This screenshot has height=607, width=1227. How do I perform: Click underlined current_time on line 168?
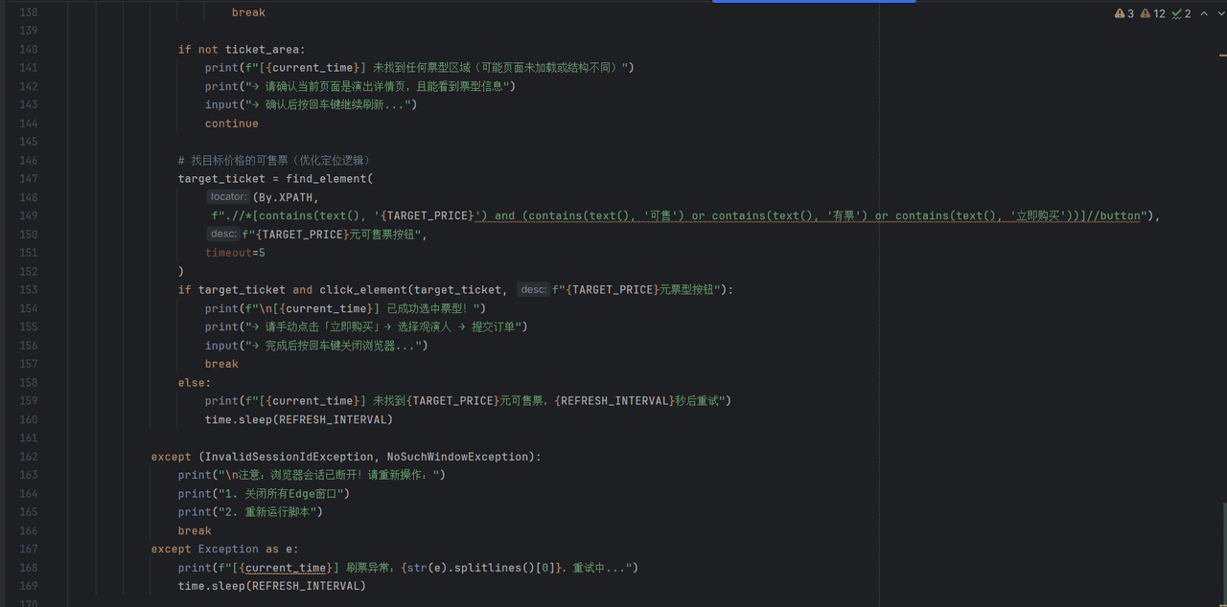point(286,568)
